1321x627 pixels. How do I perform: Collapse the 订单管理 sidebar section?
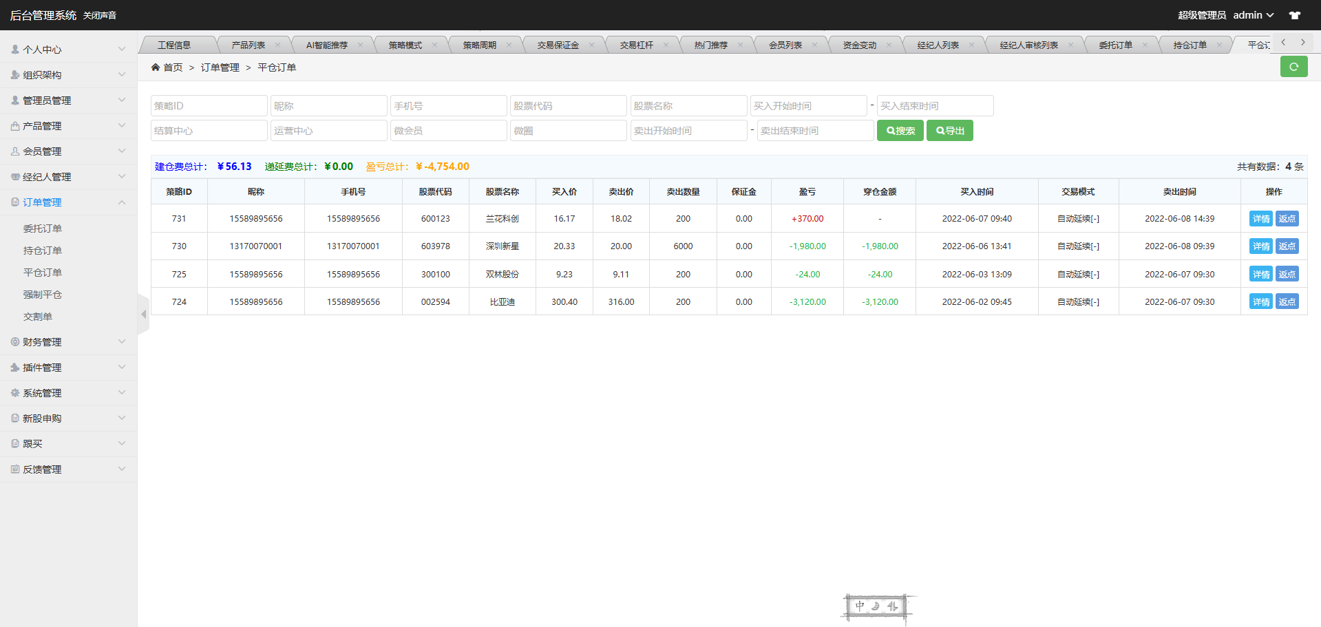point(68,202)
